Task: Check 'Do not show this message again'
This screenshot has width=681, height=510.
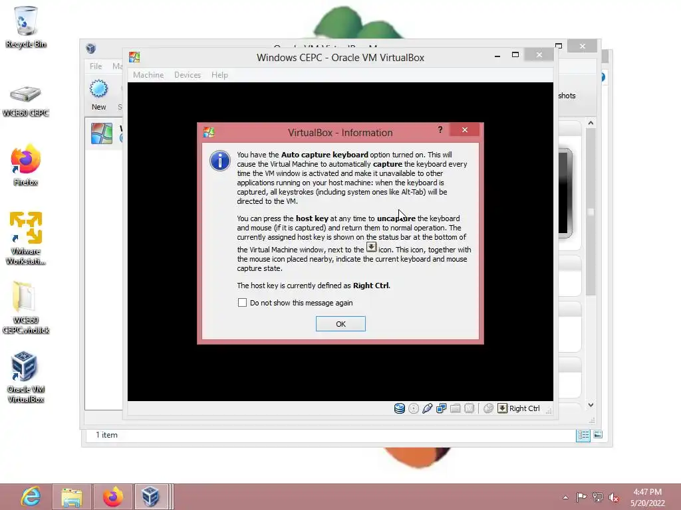Action: click(242, 303)
